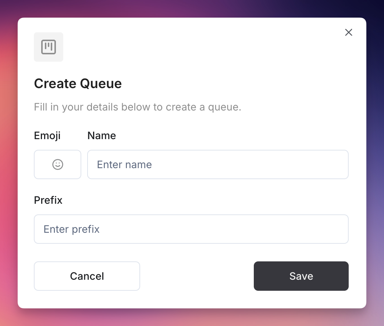Click the Prefix field label
The image size is (384, 326).
[48, 200]
